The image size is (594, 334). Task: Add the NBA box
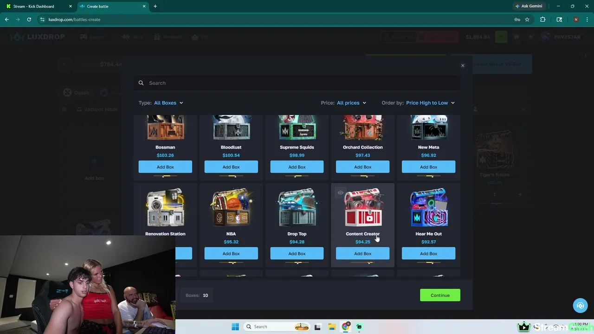coord(231,254)
